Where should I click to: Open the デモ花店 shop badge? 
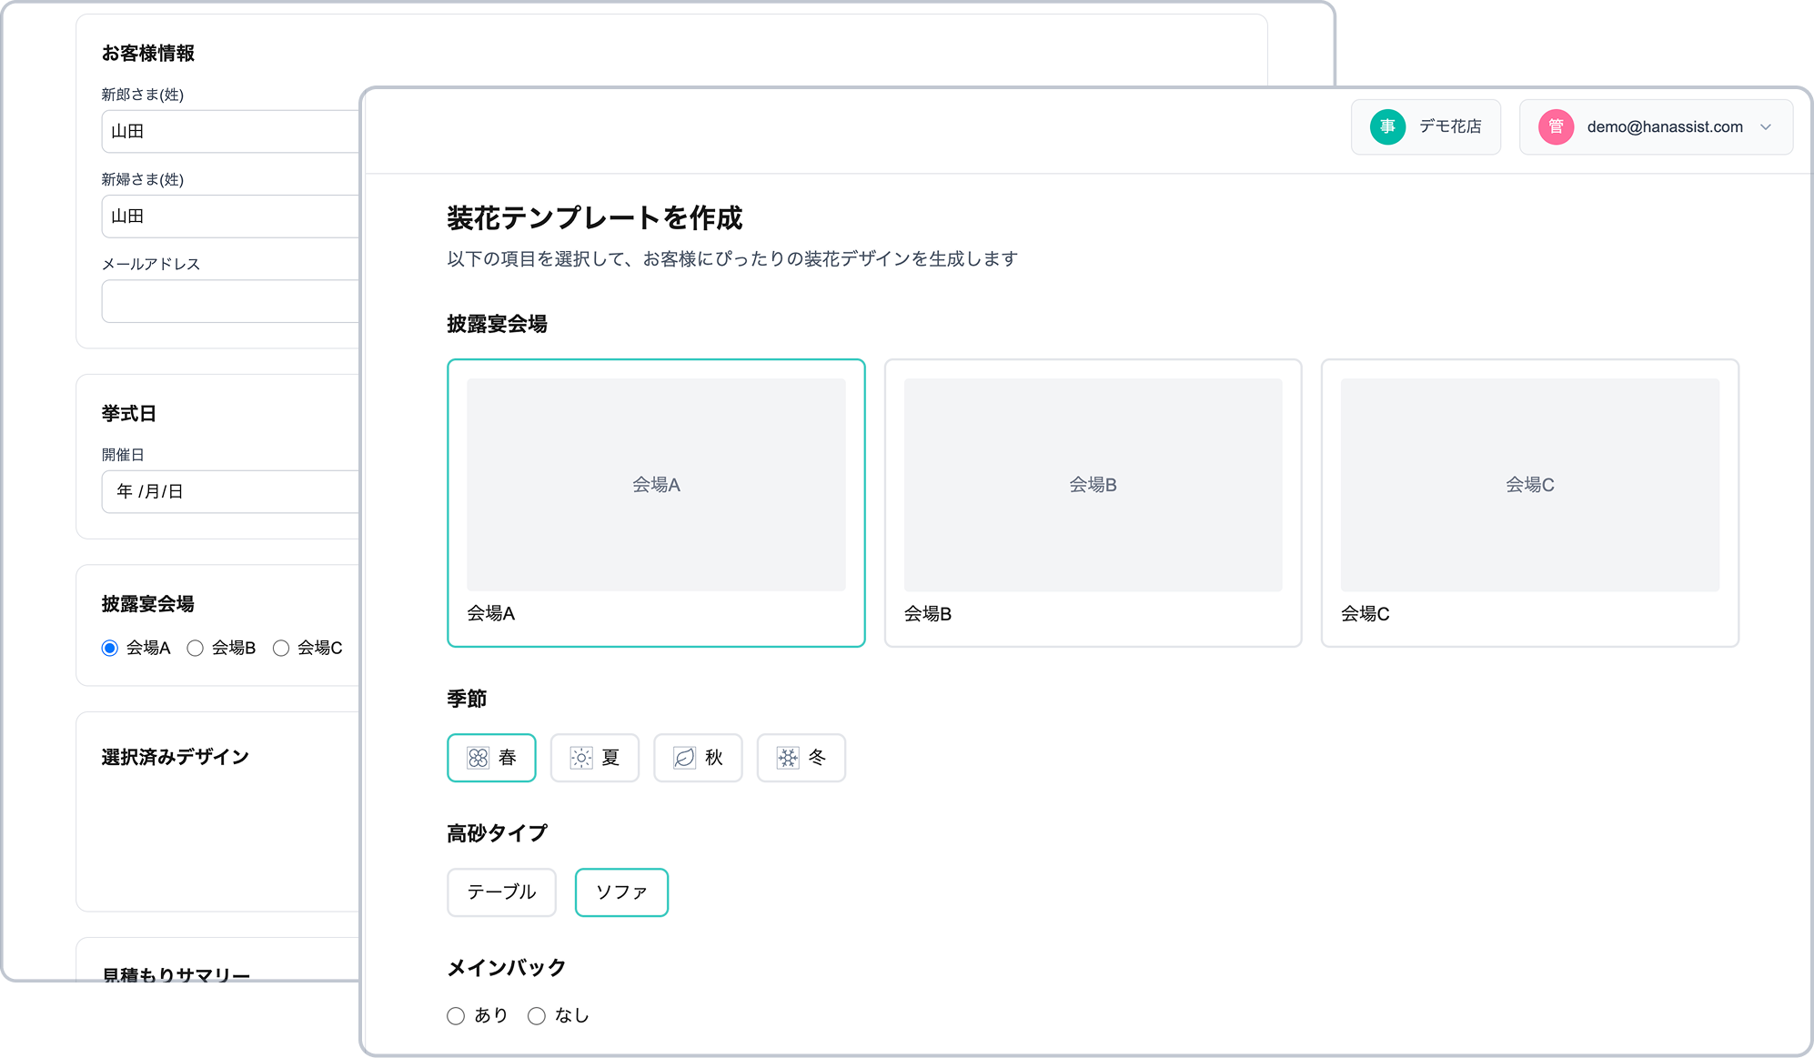point(1426,127)
